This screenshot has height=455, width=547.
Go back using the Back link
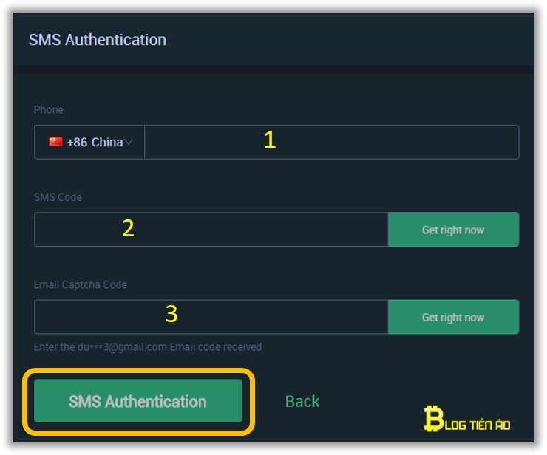[x=302, y=401]
